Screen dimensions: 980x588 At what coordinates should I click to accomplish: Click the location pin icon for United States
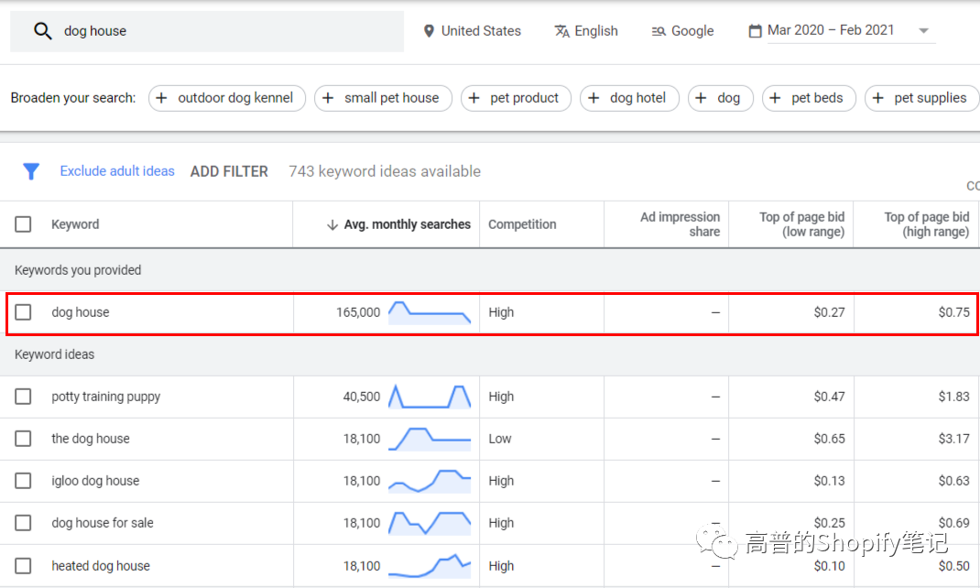click(x=429, y=31)
